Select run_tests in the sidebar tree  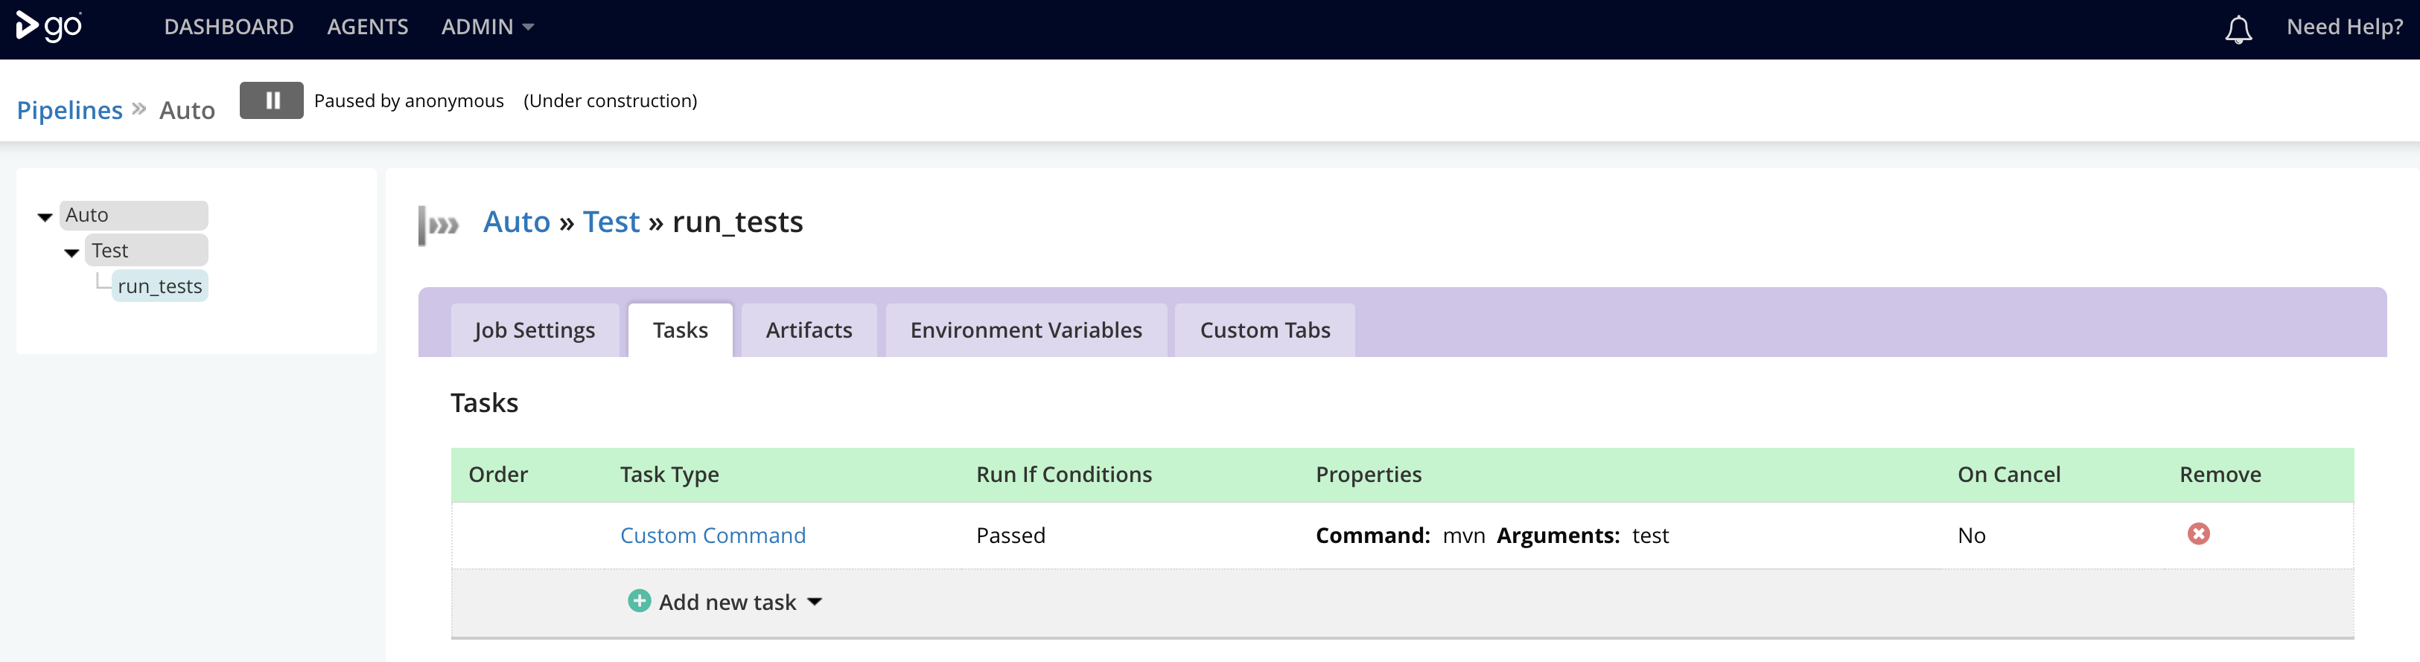point(159,286)
